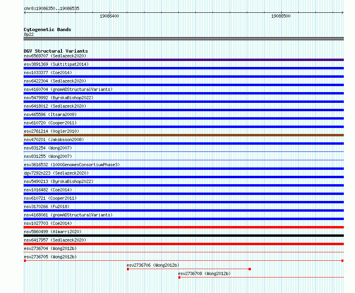355x293 pixels.
Task: Click the esv2736705 left start marker
Action: [x=25, y=261]
